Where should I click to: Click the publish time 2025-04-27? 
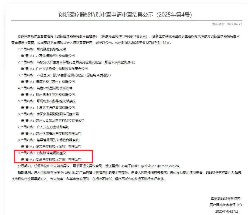tap(234, 24)
